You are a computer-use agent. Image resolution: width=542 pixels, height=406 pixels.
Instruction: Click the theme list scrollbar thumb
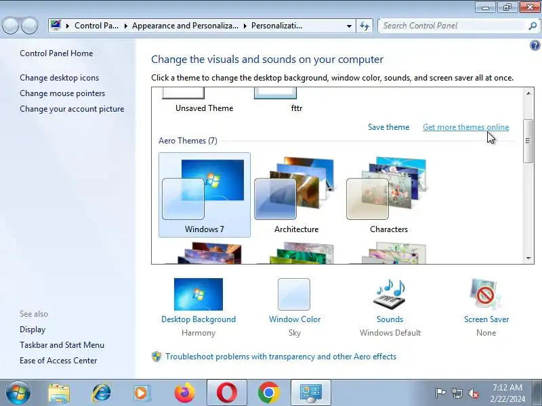528,141
